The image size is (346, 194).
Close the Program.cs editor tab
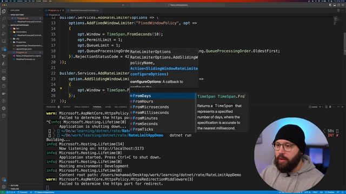click(63, 10)
